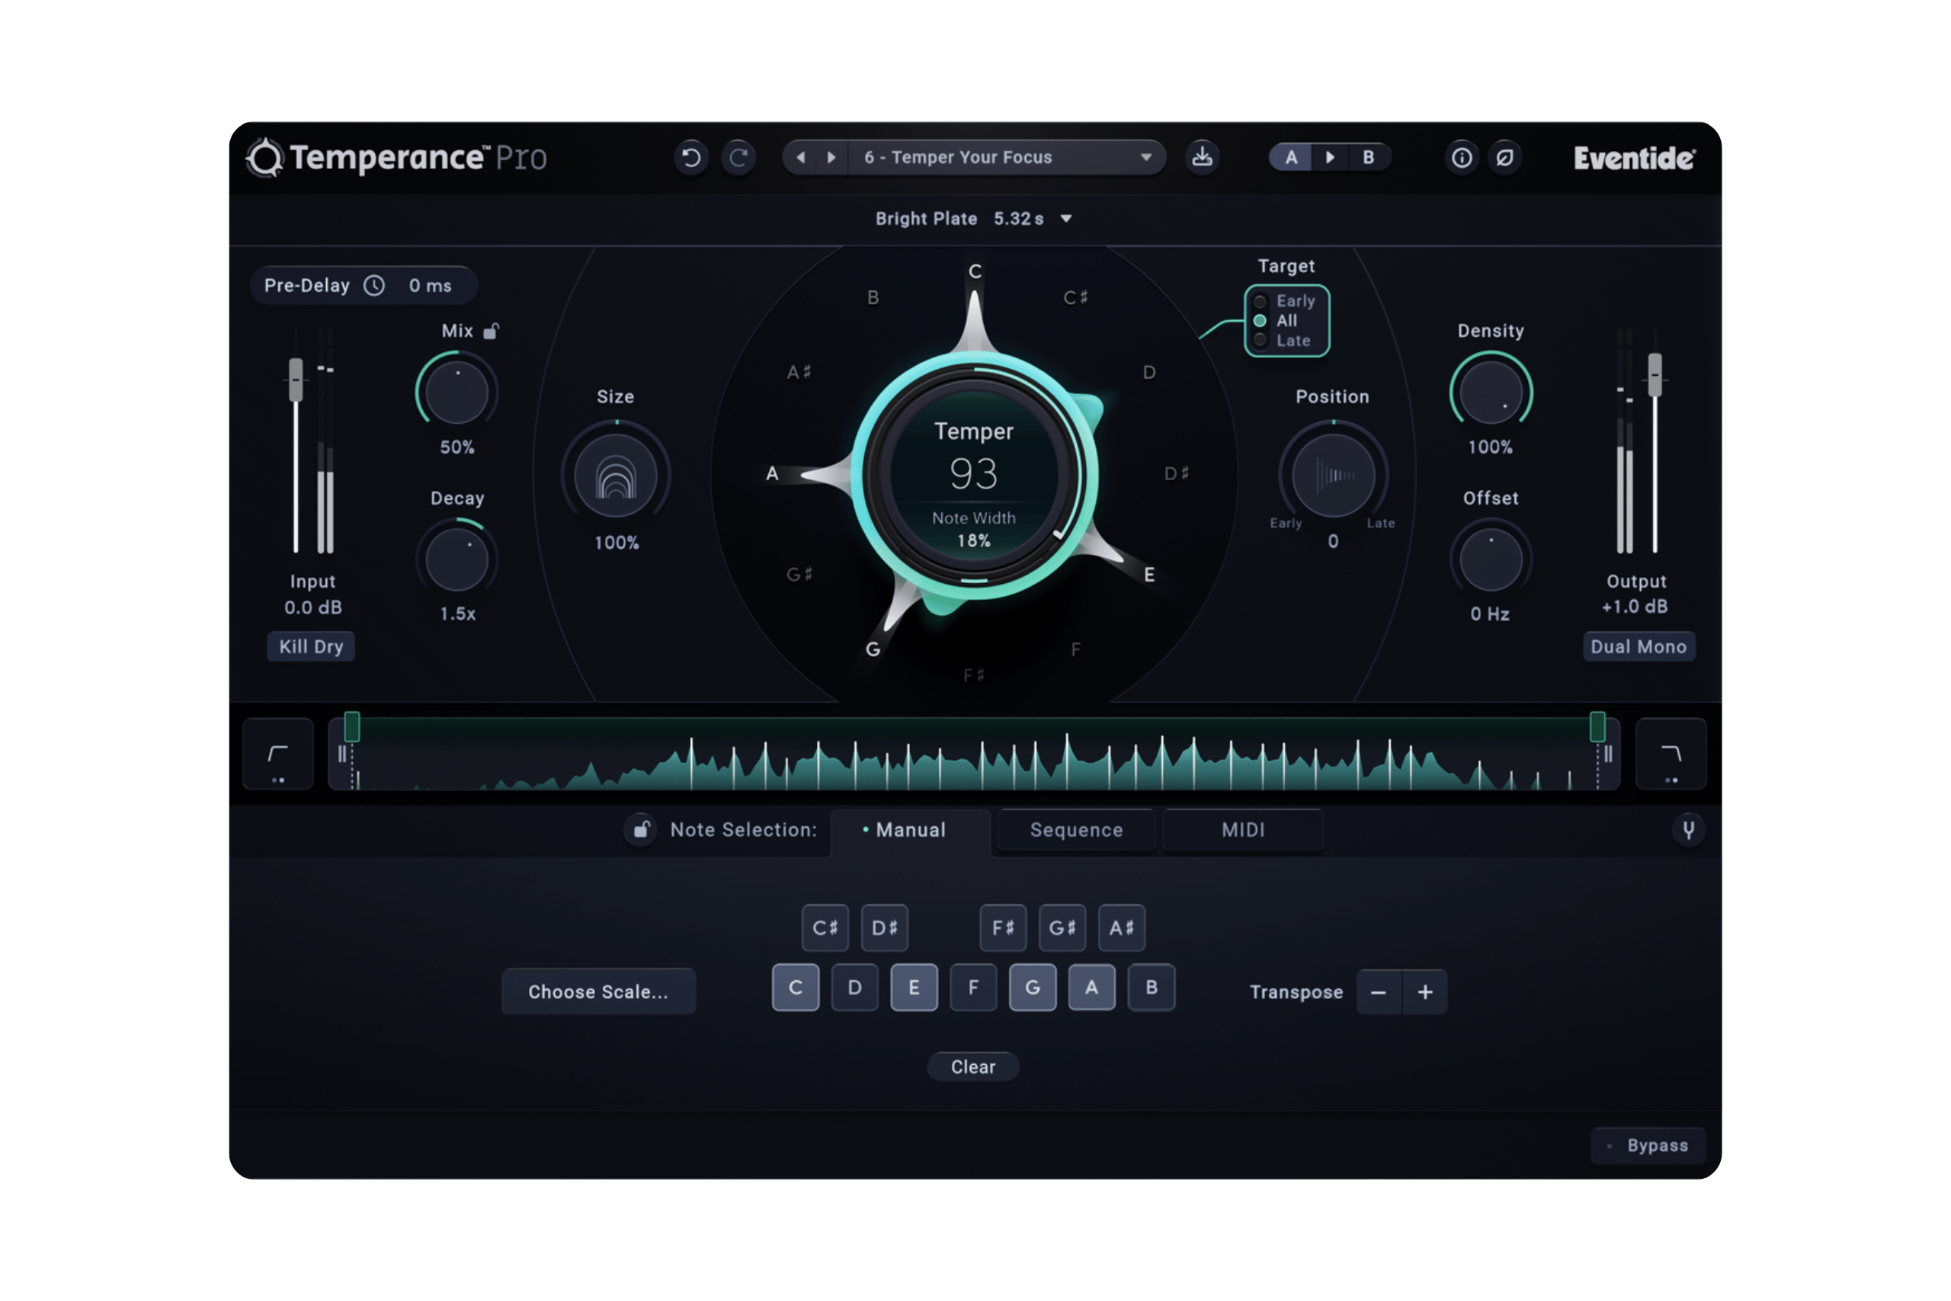Click the slashed-circle icon beside info

pyautogui.click(x=1504, y=158)
